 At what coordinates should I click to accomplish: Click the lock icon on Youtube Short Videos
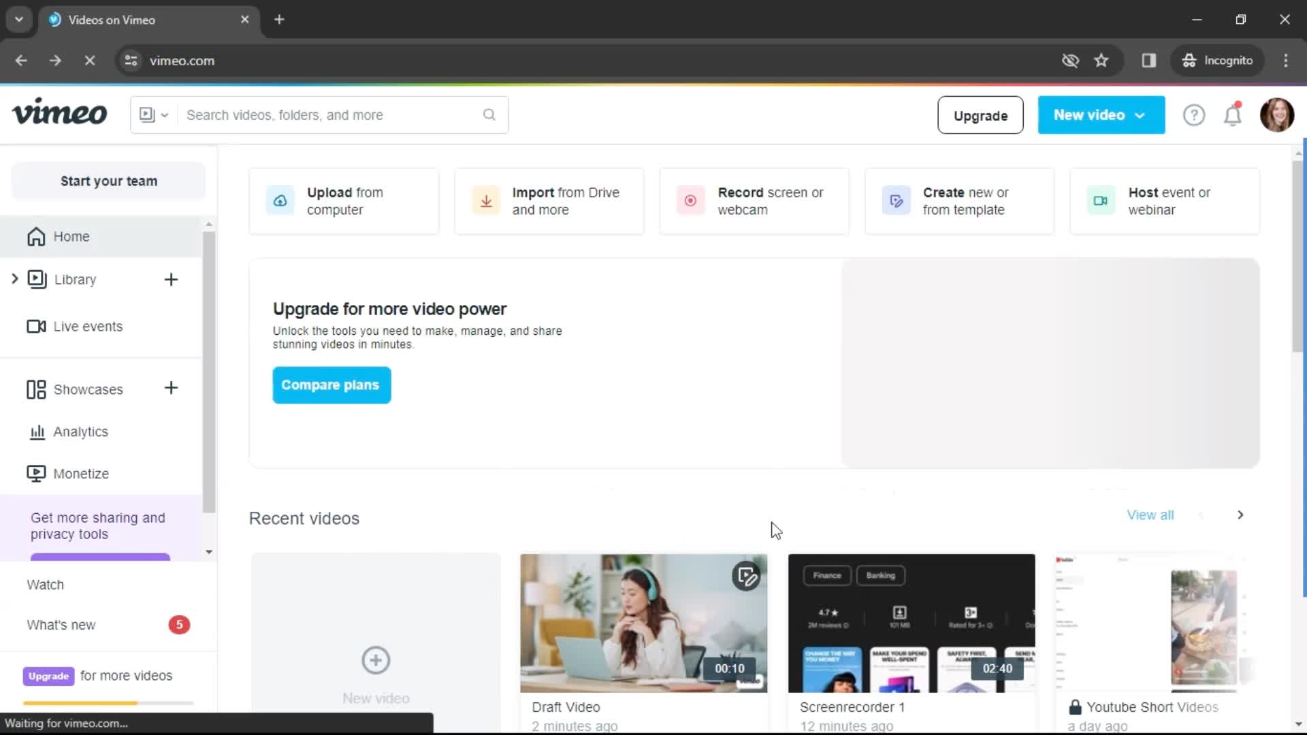(x=1075, y=707)
